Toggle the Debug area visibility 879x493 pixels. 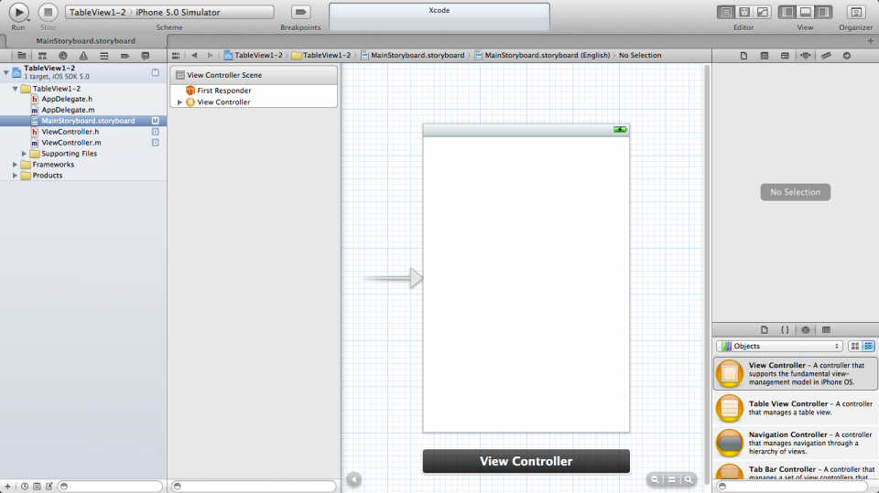805,12
